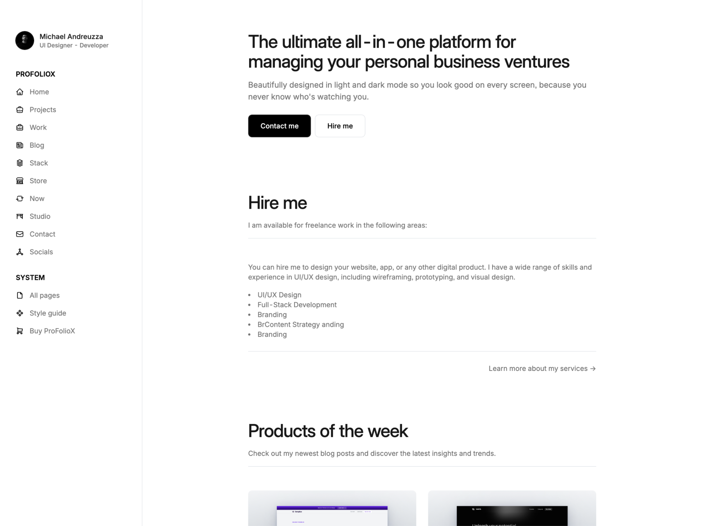
Task: Click the Contact me button
Action: 279,125
